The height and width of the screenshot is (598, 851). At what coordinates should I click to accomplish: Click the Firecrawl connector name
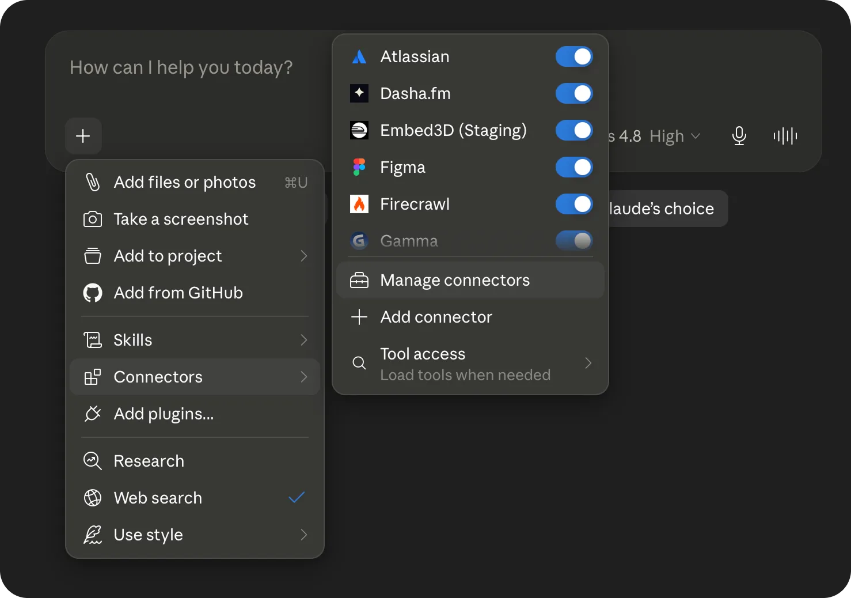click(x=415, y=204)
